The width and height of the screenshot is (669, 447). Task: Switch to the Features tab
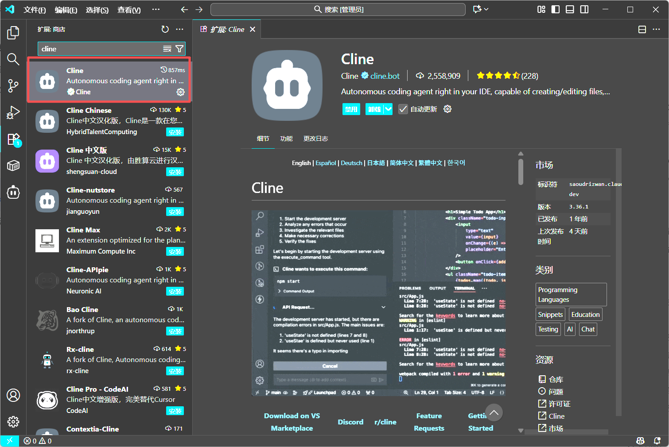pos(286,139)
